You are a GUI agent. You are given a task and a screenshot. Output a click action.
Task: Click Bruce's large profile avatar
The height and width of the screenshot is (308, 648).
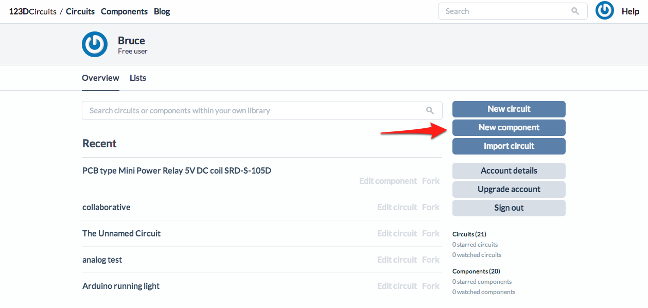coord(95,44)
